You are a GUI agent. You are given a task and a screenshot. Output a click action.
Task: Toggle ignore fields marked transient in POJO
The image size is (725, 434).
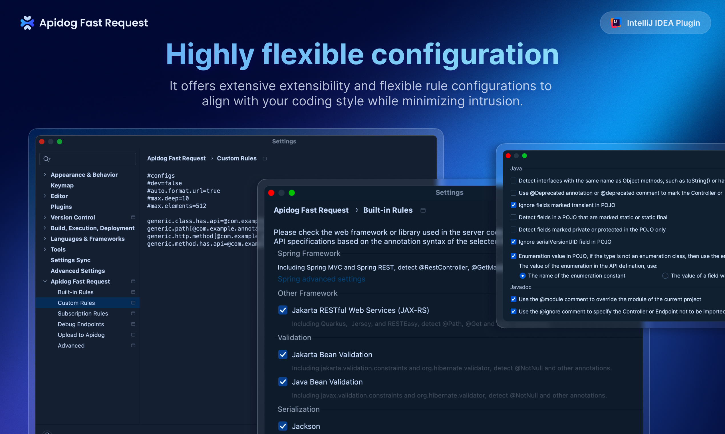click(x=513, y=205)
